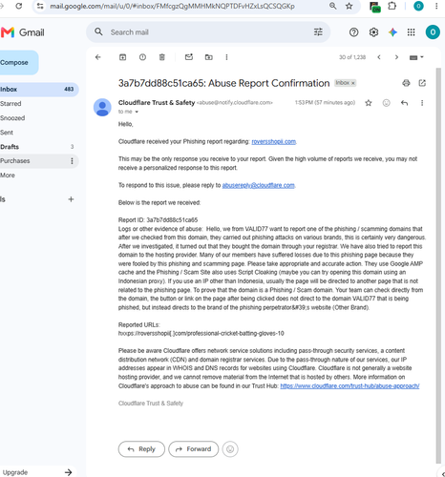Image resolution: width=445 pixels, height=477 pixels.
Task: Open Chrome profile avatar in browser toolbar
Action: coord(418,6)
